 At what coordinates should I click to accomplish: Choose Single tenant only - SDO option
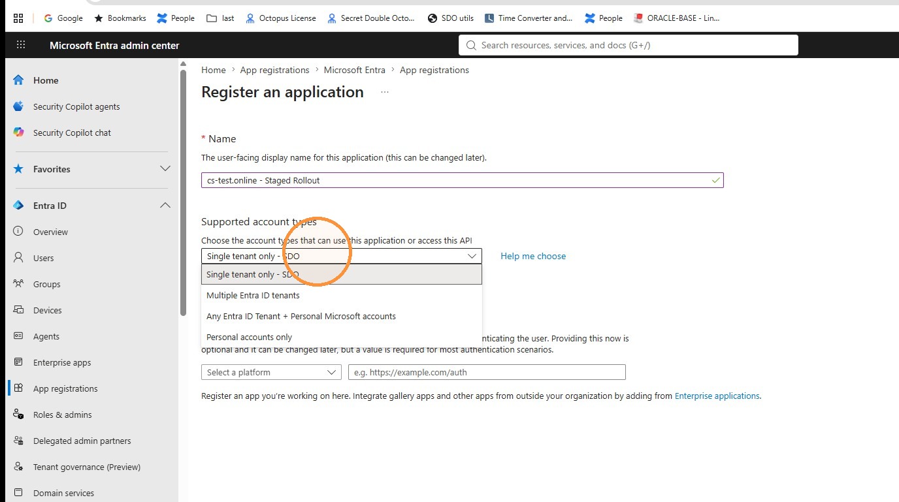(x=341, y=274)
